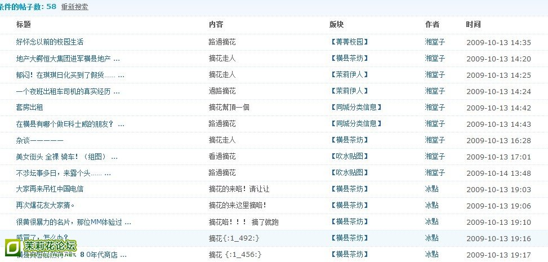
Task: Open thread 再次爆花友大家猜。
Action: (x=46, y=205)
